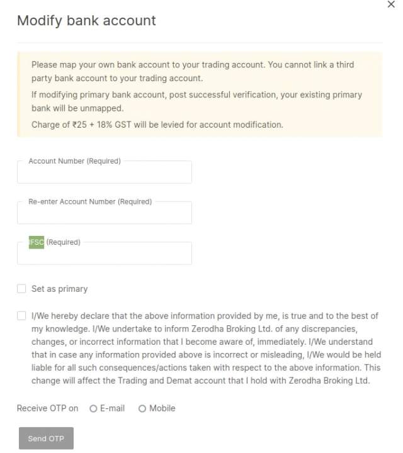
Task: Enable the Set as primary checkbox
Action: point(21,289)
